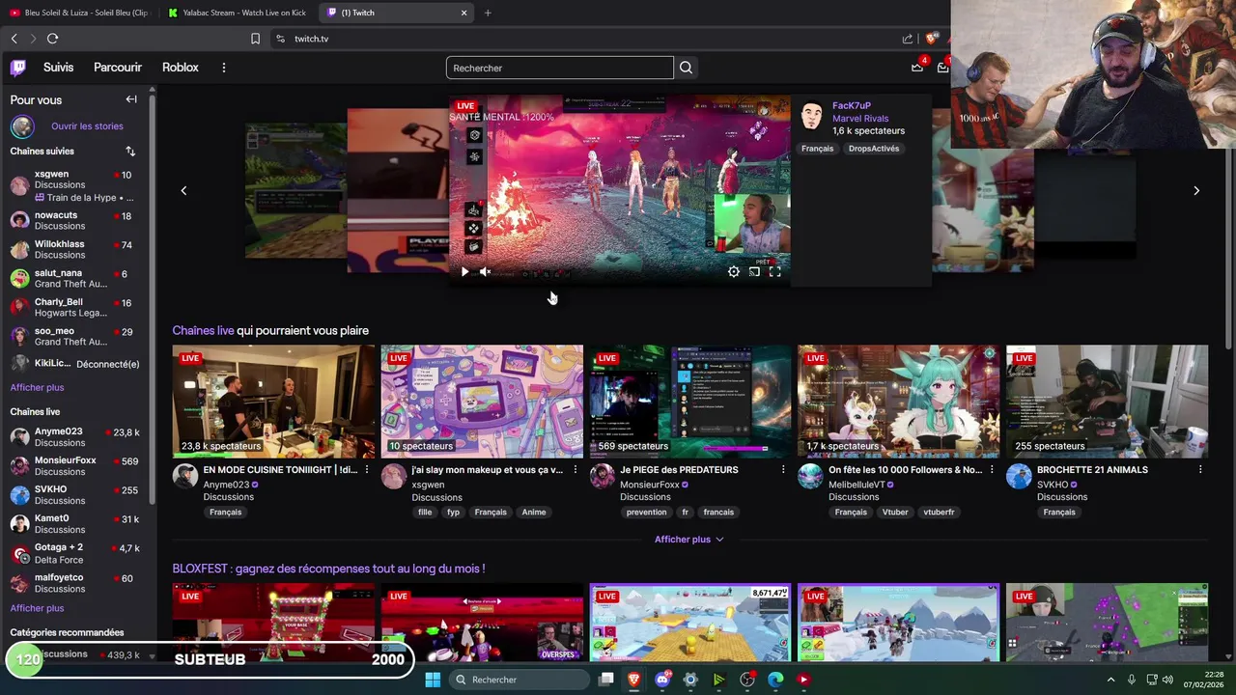Open options menu for xsgwen stream card
Screen dimensions: 1236x695
coord(576,470)
